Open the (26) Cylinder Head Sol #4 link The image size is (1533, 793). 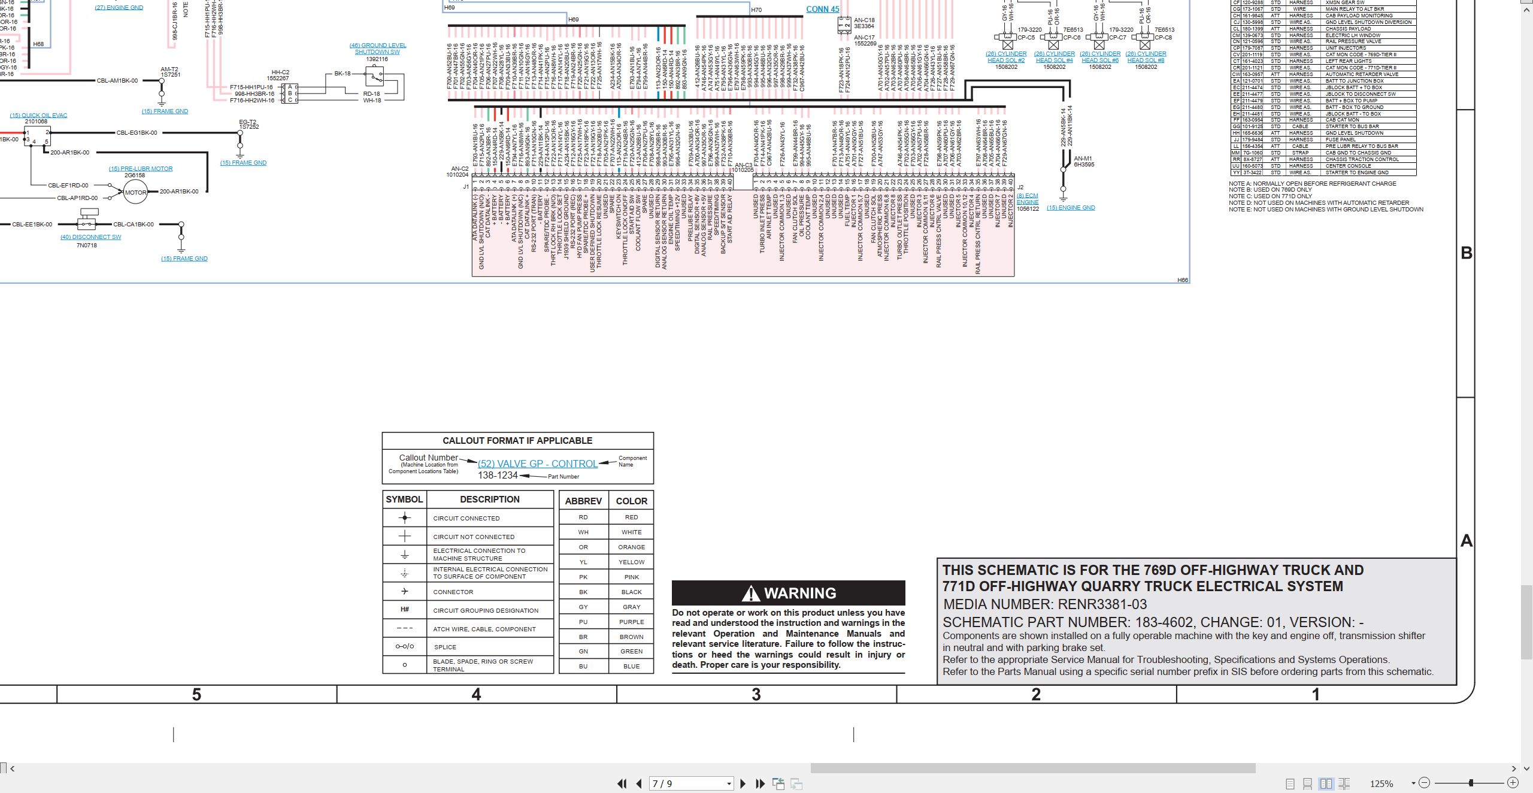point(1055,57)
